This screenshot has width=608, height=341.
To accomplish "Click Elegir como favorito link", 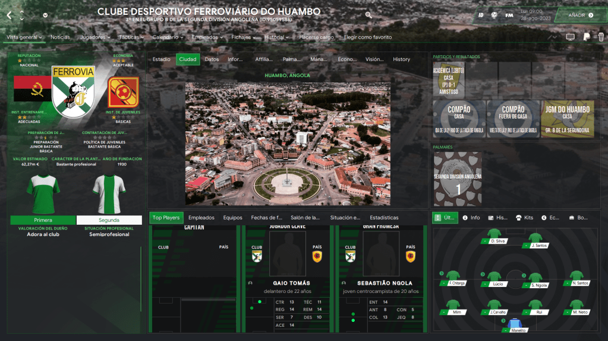I will click(368, 37).
